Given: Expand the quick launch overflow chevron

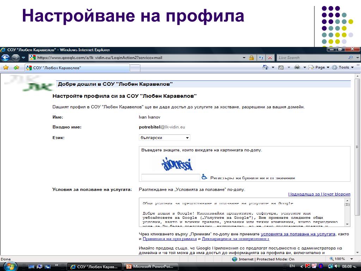Looking at the screenshot, I should pos(56,265).
